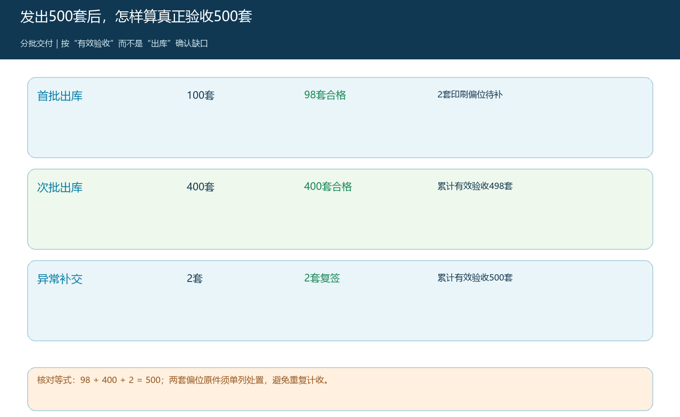Select the note 累计有效验收500套
The width and height of the screenshot is (680, 417).
pyautogui.click(x=475, y=277)
